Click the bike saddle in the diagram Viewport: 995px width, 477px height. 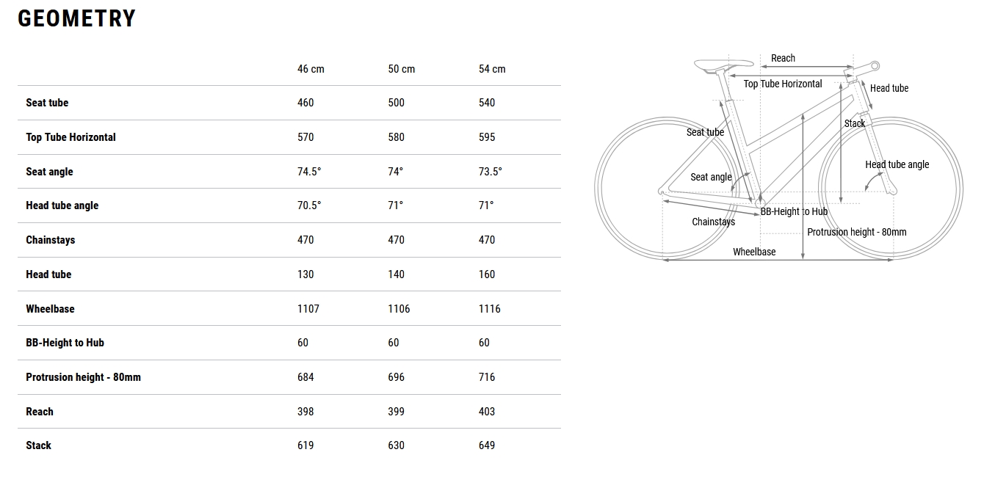click(710, 65)
